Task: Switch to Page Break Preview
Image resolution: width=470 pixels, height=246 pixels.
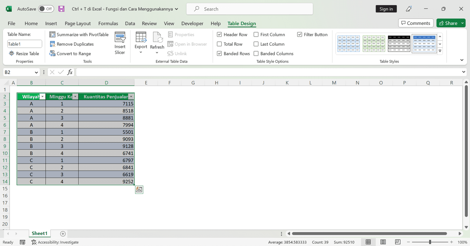Action: pos(398,242)
